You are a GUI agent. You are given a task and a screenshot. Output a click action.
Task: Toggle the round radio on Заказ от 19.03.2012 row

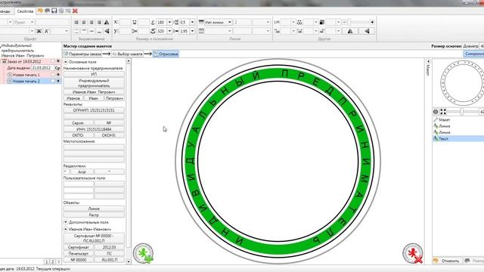click(53, 61)
